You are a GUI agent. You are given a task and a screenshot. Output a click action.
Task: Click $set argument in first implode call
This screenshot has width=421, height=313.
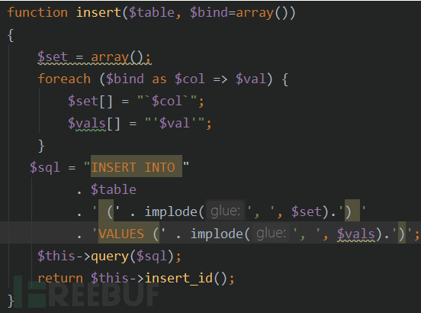pos(307,211)
